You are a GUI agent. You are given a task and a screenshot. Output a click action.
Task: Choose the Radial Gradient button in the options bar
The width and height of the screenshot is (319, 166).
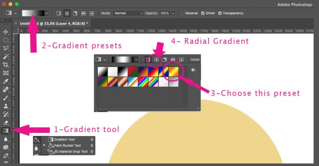point(67,13)
